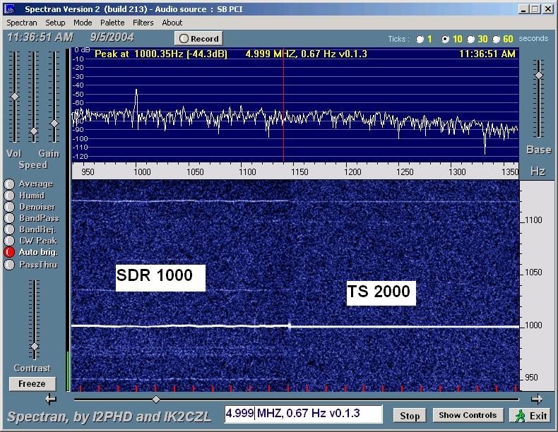The width and height of the screenshot is (558, 432).
Task: Open the Spectran menu
Action: (22, 23)
